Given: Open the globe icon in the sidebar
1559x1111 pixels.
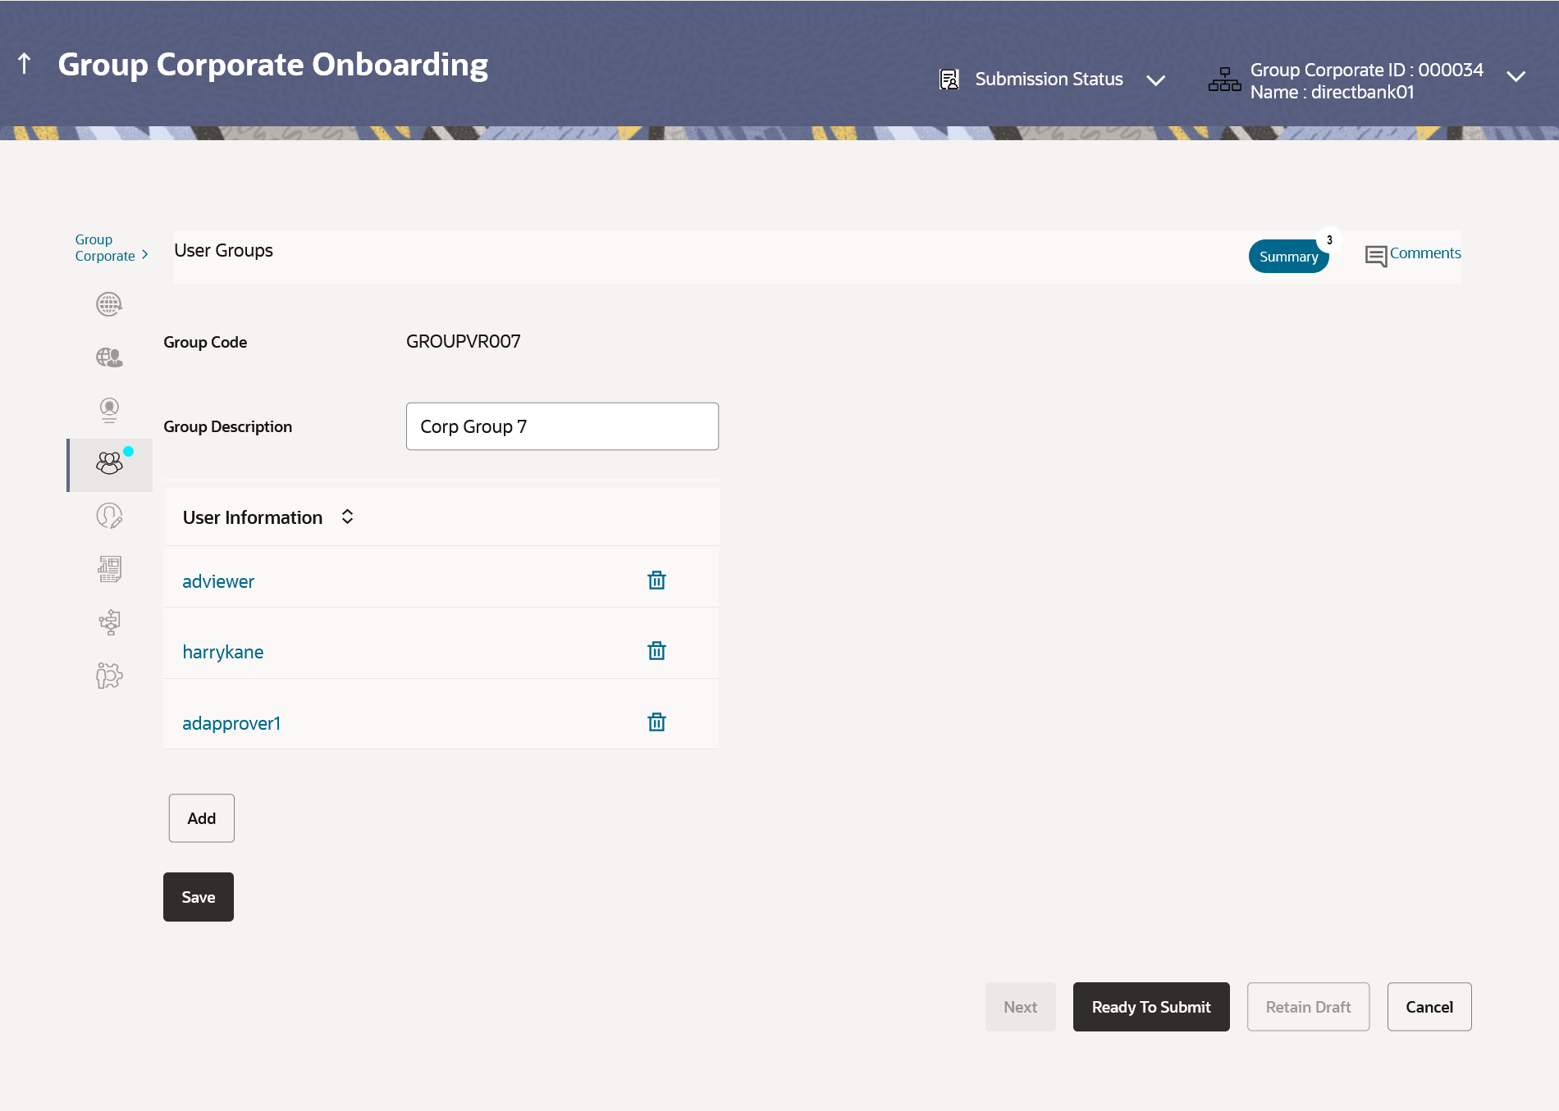Looking at the screenshot, I should [109, 304].
